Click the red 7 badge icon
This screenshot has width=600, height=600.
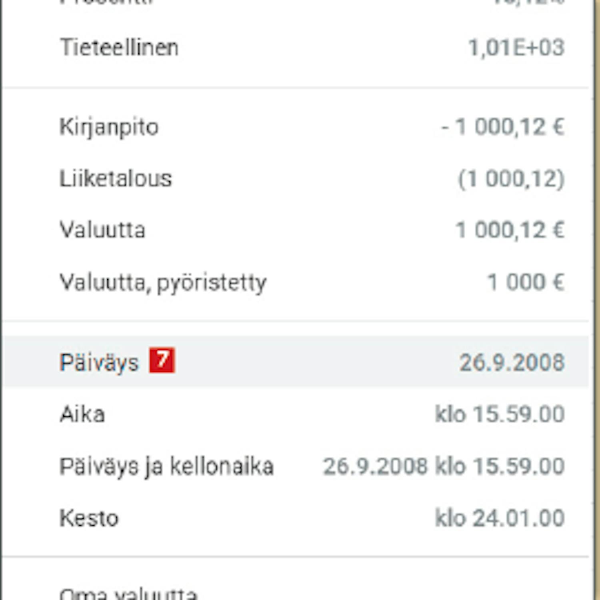[x=162, y=360]
